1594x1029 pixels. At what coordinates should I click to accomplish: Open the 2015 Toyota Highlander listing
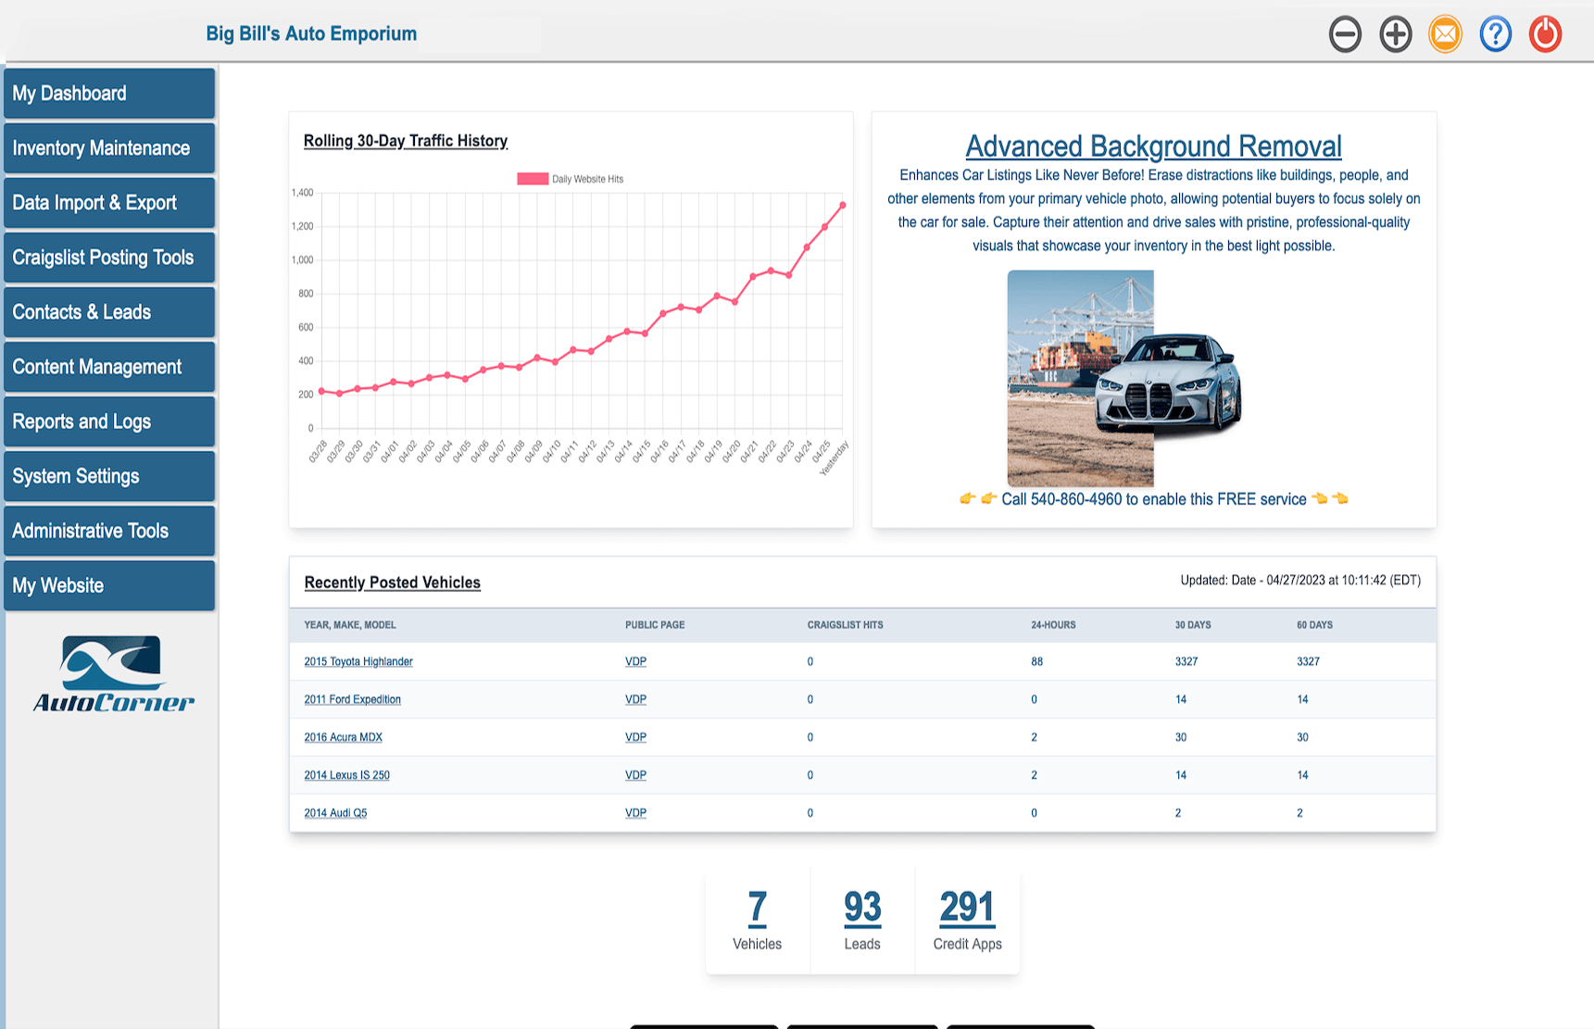click(x=358, y=661)
